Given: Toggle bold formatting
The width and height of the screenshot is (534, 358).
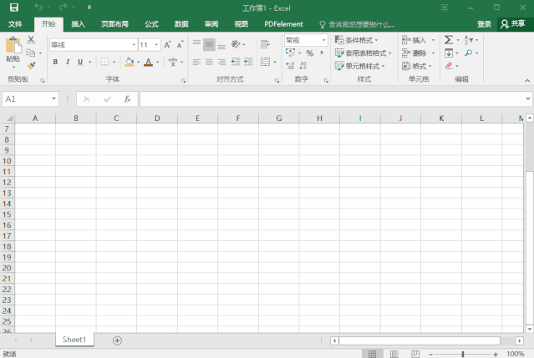Looking at the screenshot, I should coord(56,62).
